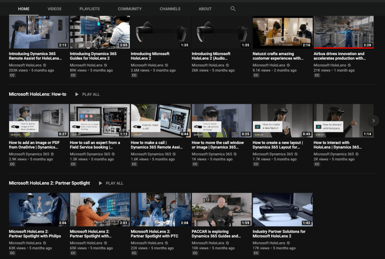Select the About tab
The width and height of the screenshot is (385, 259).
click(205, 9)
